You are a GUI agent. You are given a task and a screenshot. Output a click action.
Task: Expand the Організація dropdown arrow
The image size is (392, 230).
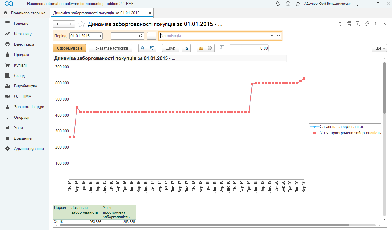(272, 36)
